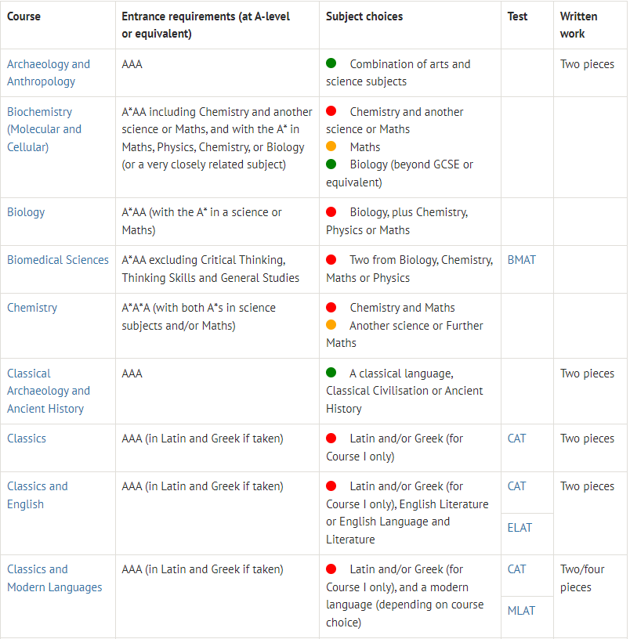Open the Archaeology and Anthropology course link
The image size is (630, 639).
click(49, 73)
